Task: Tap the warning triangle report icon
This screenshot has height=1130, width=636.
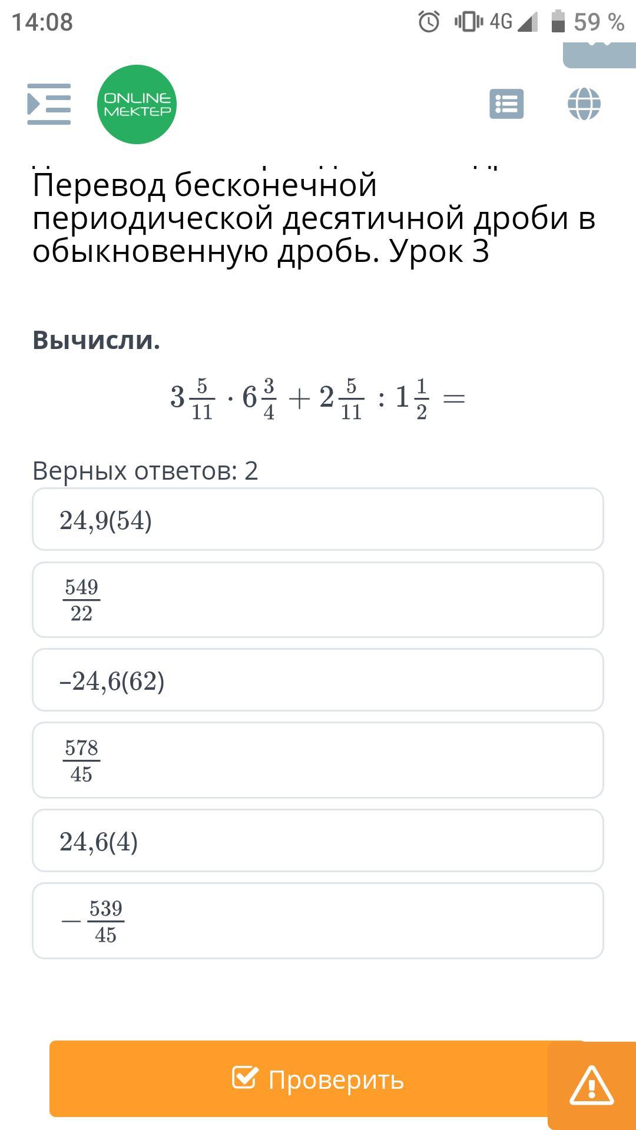Action: (591, 1085)
